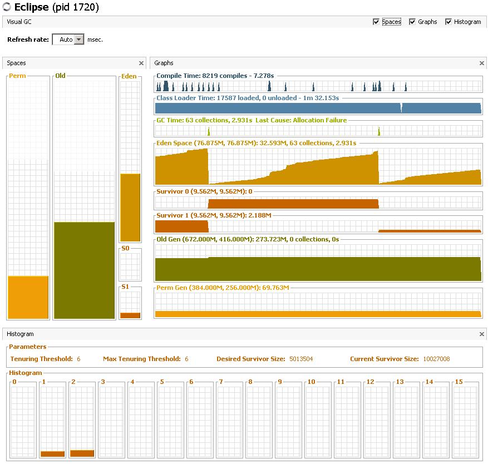Close the Histogram panel
The height and width of the screenshot is (464, 488).
click(x=482, y=334)
